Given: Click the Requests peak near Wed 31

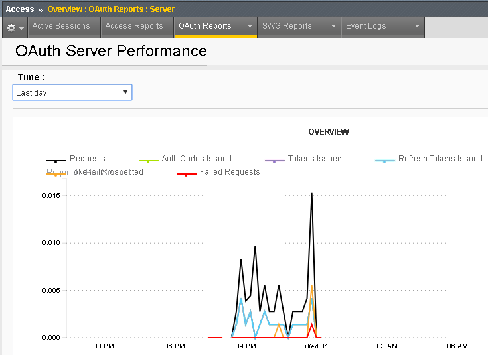Looking at the screenshot, I should 311,194.
